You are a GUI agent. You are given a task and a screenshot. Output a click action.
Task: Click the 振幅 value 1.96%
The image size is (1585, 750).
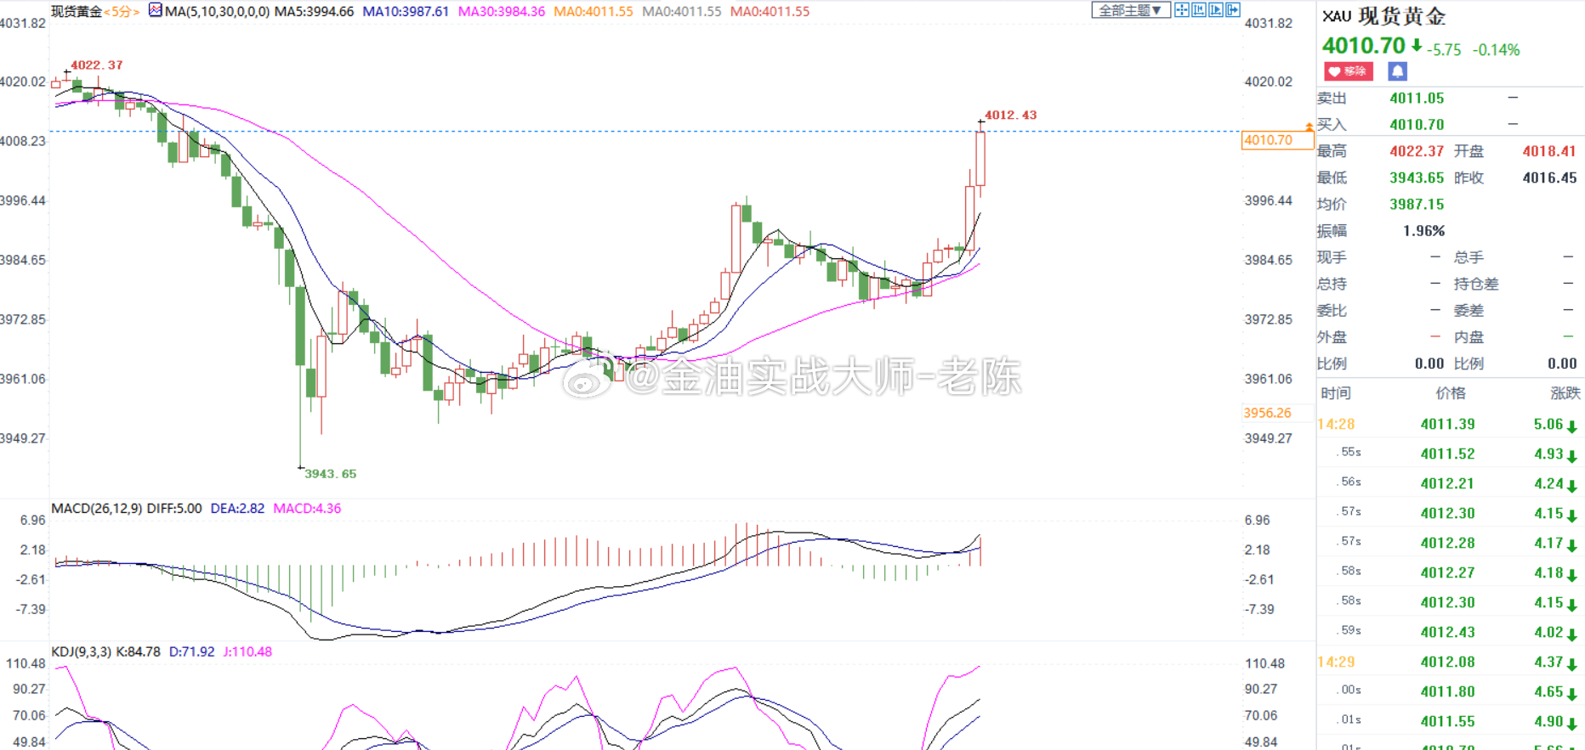(1423, 231)
